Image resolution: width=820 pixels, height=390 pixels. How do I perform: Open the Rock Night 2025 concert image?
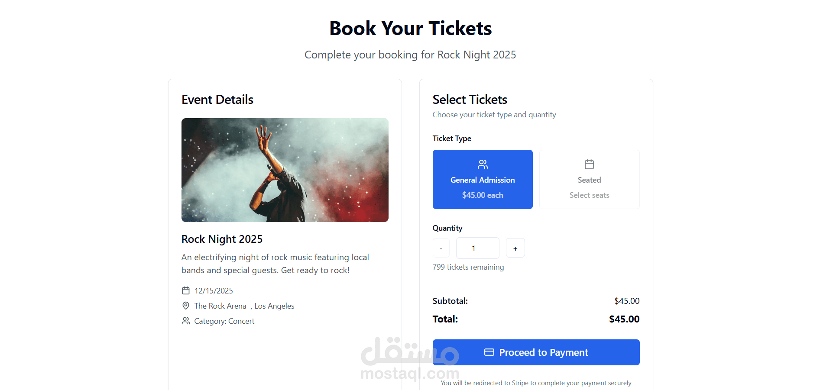(x=285, y=170)
